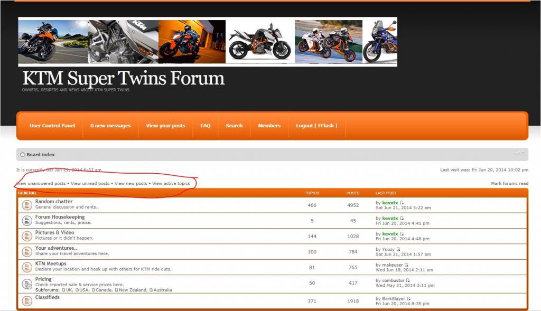This screenshot has width=541, height=311.
Task: Open kevxtx profile in Random chatter row
Action: (390, 203)
